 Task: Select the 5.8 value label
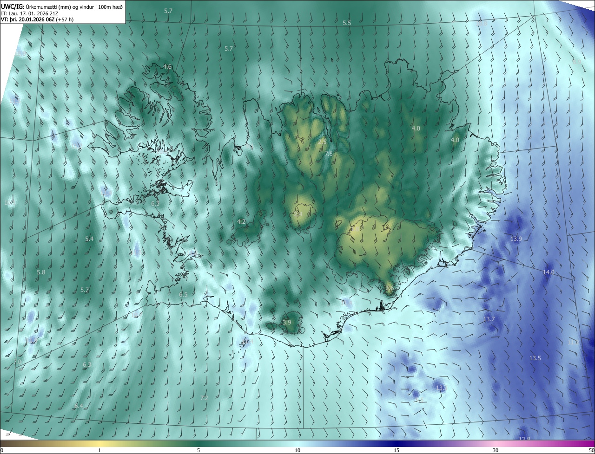pyautogui.click(x=41, y=272)
